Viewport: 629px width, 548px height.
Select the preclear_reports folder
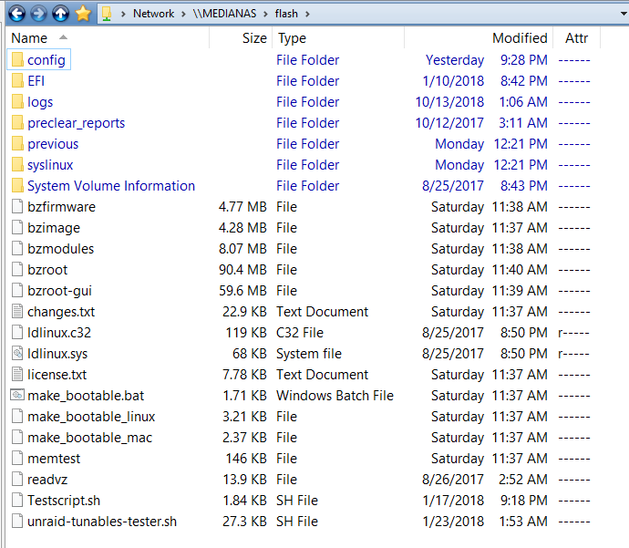pos(77,123)
